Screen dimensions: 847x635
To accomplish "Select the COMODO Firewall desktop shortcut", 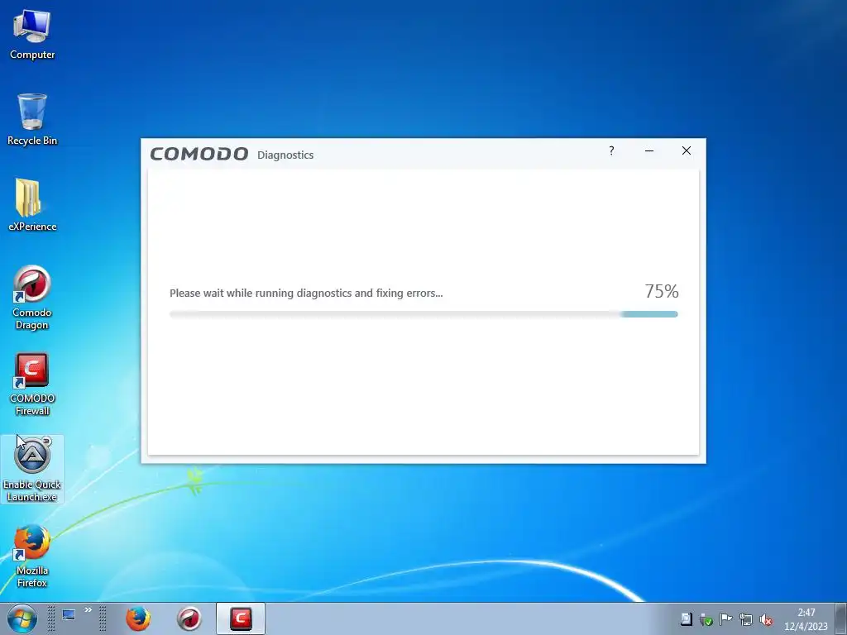I will (32, 384).
